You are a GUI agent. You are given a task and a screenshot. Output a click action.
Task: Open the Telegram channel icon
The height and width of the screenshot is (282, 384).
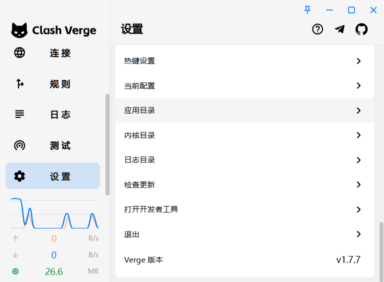click(x=339, y=29)
